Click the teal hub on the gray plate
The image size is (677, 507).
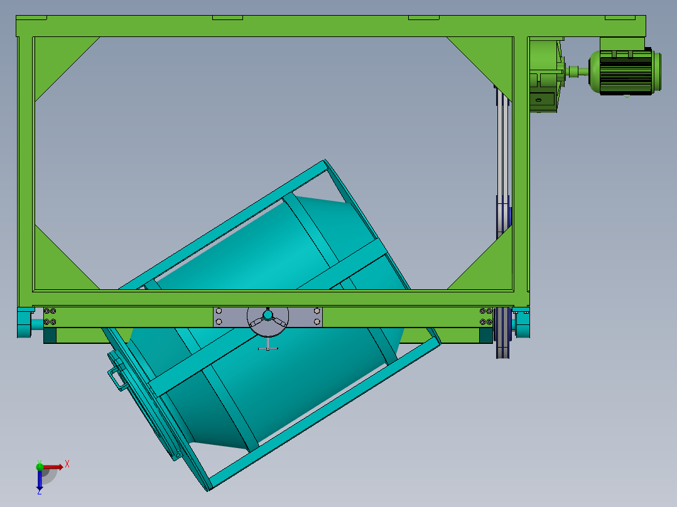(268, 316)
